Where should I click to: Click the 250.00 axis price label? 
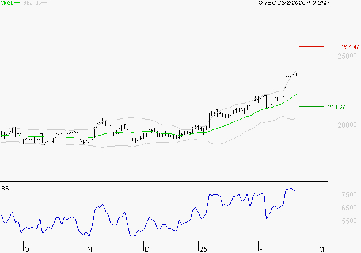347,56
